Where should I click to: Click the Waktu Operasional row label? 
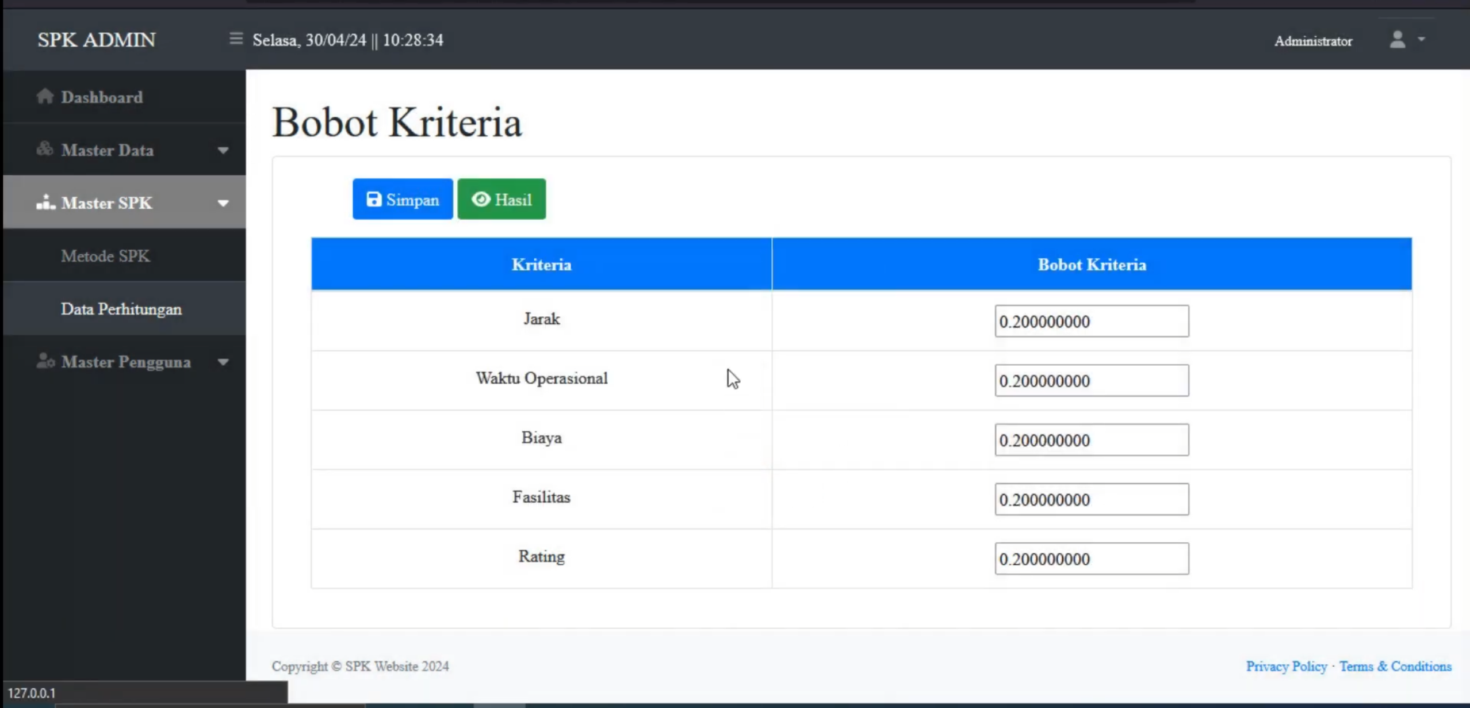tap(541, 378)
